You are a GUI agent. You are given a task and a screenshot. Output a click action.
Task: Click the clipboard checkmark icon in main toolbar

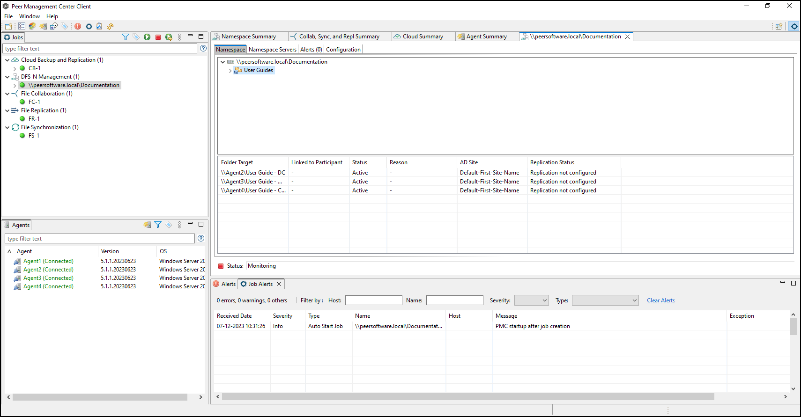(99, 26)
